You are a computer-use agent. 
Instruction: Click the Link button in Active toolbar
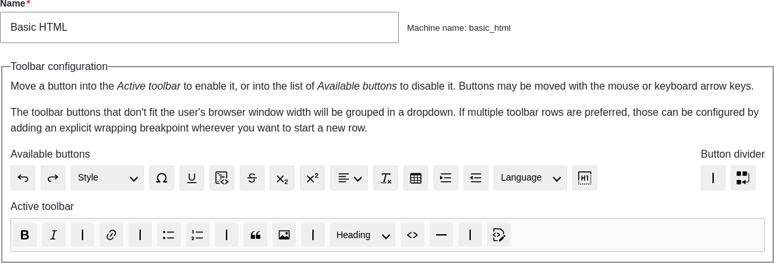111,235
